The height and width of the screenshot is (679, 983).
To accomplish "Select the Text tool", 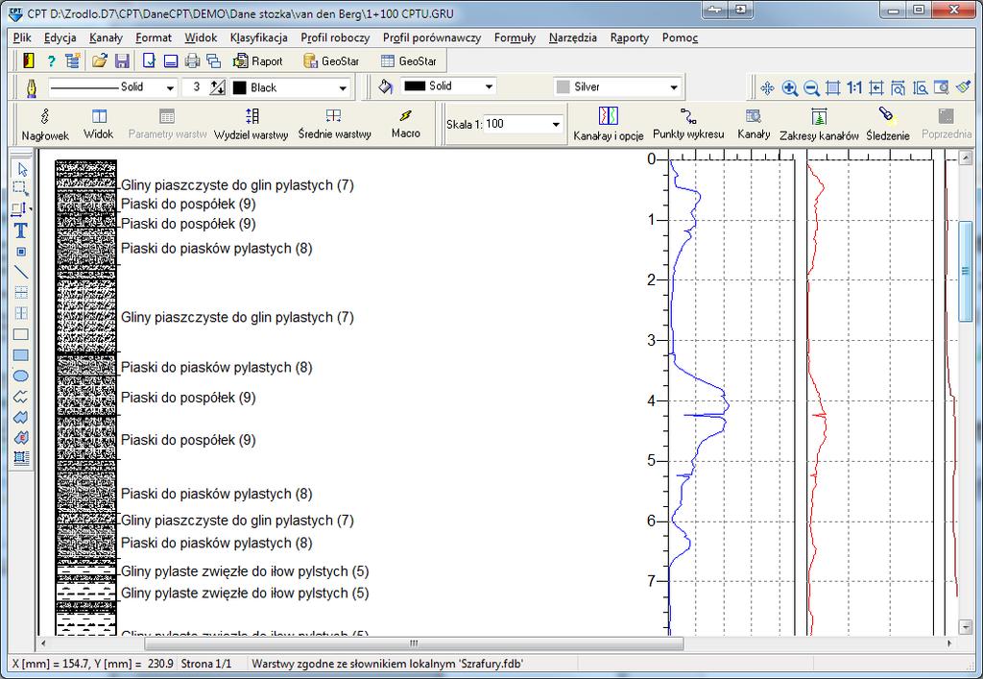I will coord(21,230).
